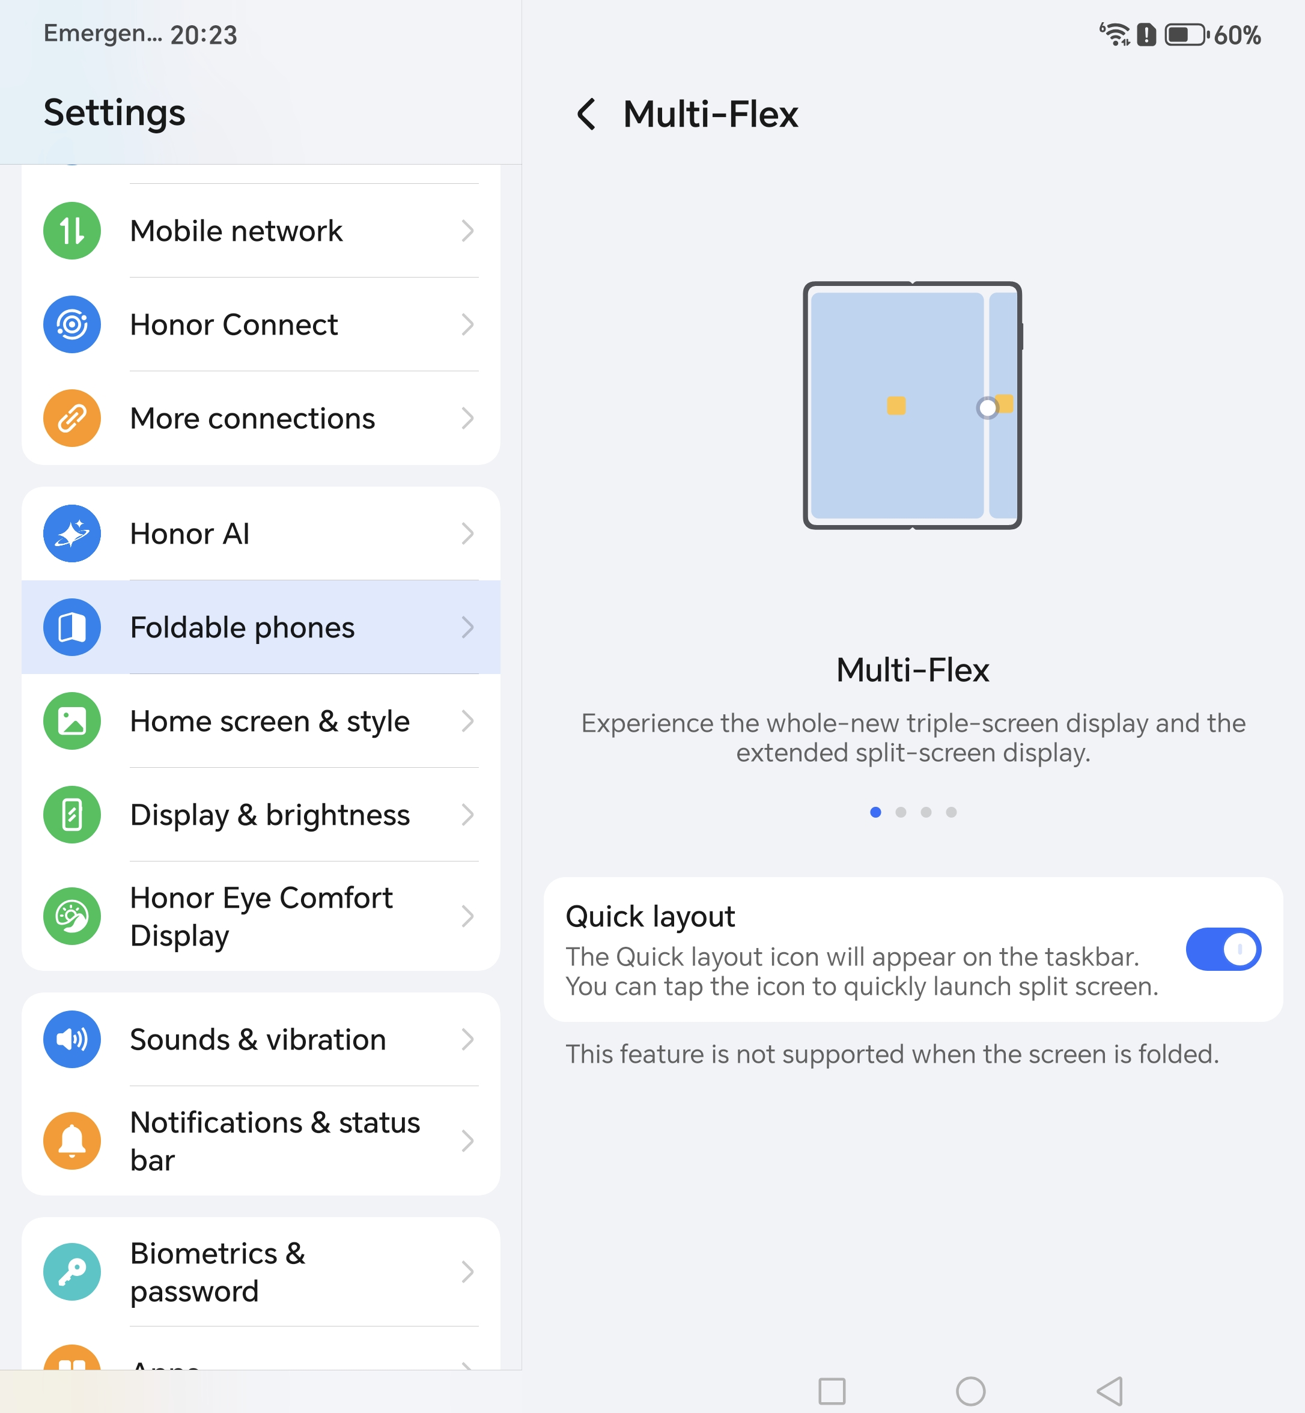The width and height of the screenshot is (1305, 1413).
Task: Tap the Sounds & vibration speaker icon
Action: 72,1039
